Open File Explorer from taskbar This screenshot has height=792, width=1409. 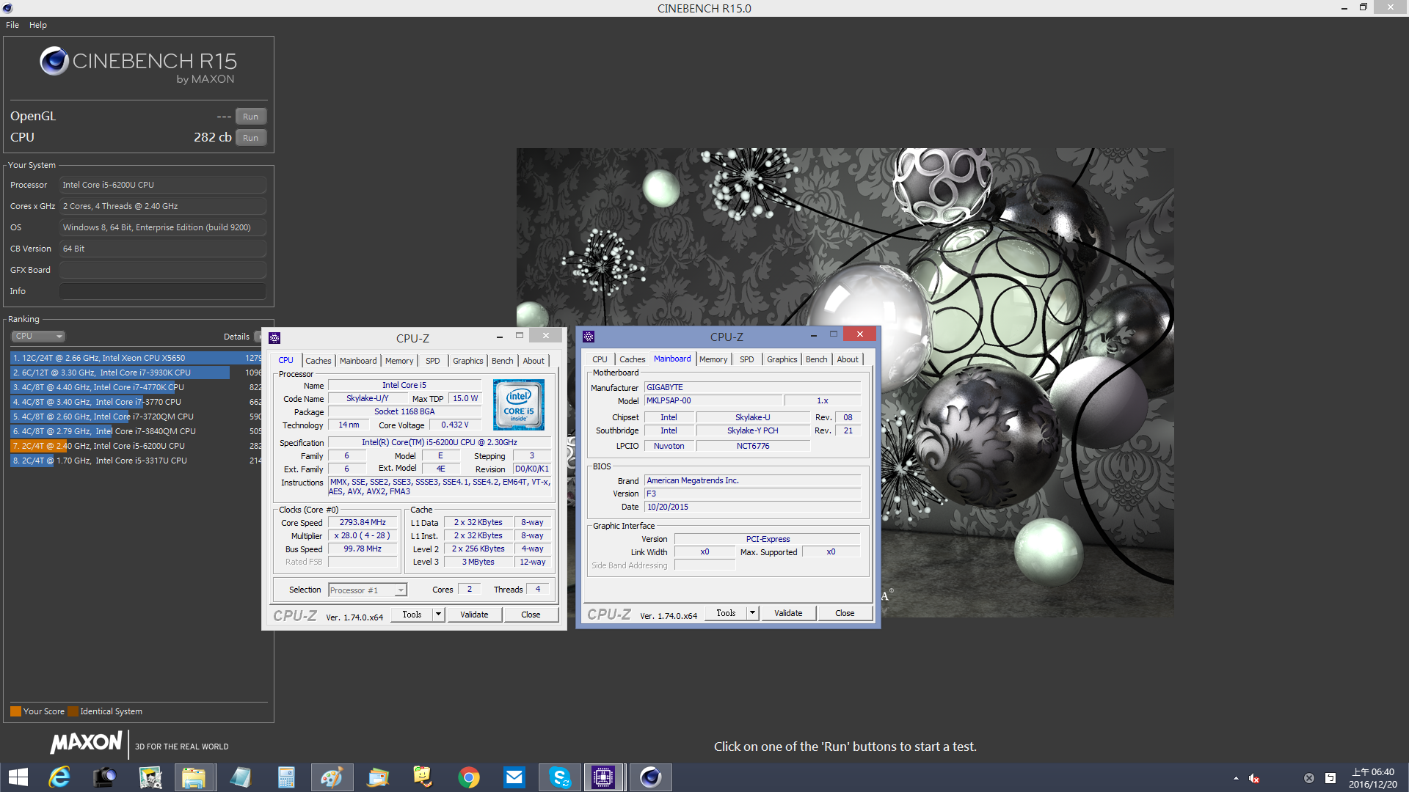click(x=194, y=777)
